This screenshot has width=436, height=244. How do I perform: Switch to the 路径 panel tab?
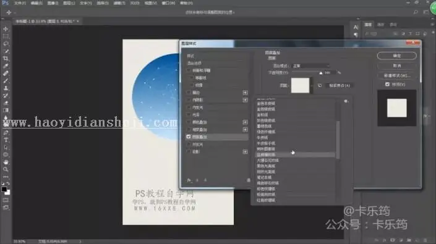[x=393, y=25]
